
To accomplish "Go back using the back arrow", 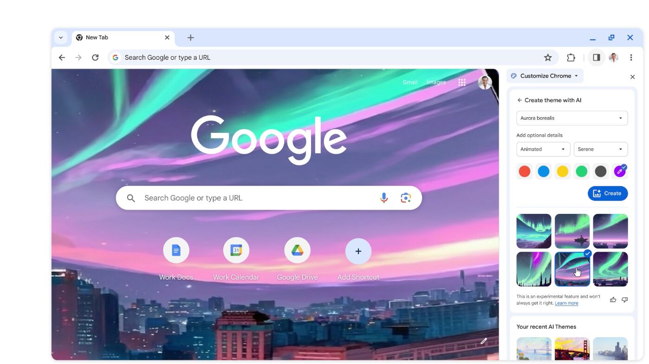I will point(62,57).
